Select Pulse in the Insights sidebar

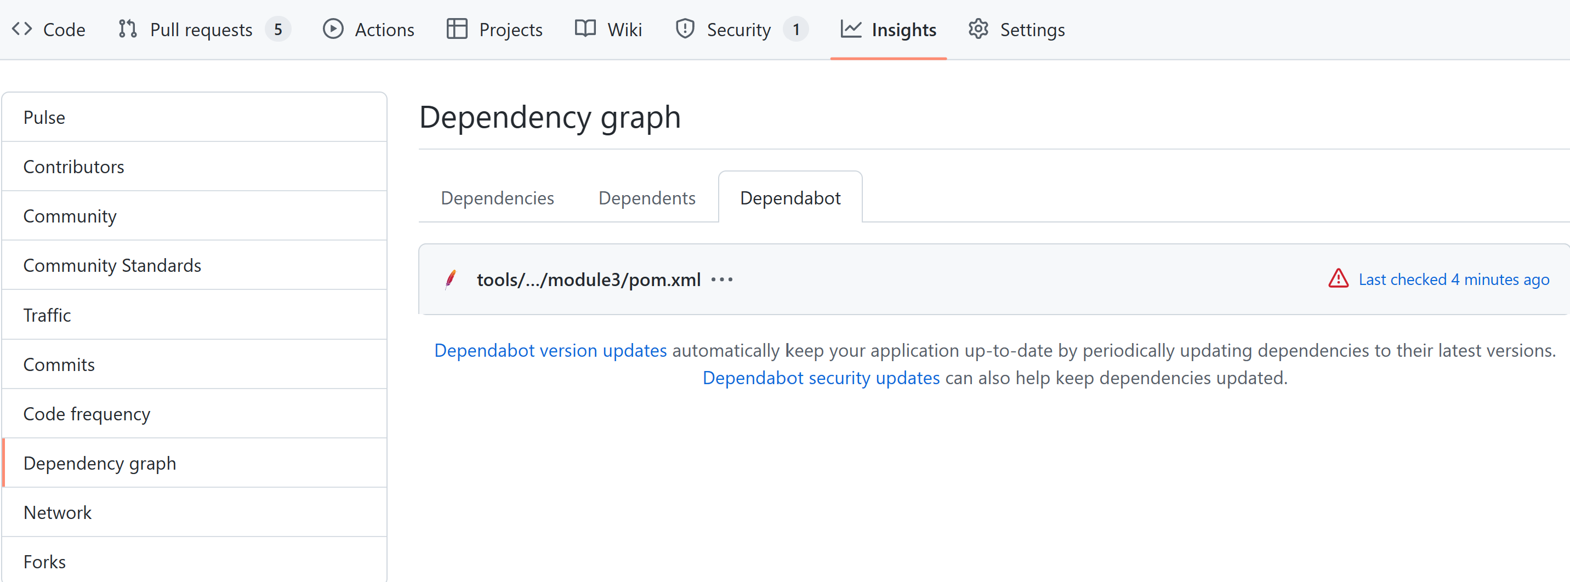[x=195, y=117]
